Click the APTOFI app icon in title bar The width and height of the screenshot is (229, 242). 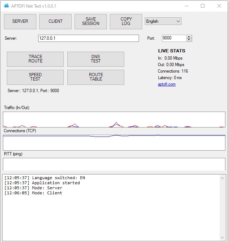[6, 6]
